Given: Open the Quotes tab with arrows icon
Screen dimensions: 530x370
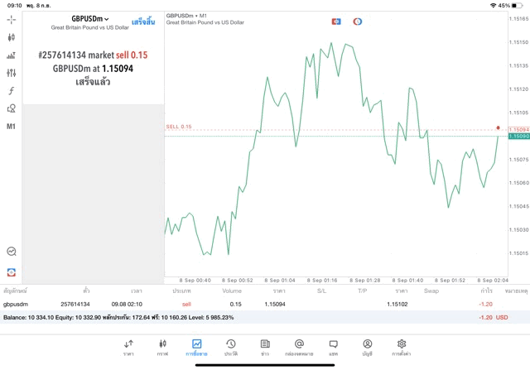Looking at the screenshot, I should 128,348.
